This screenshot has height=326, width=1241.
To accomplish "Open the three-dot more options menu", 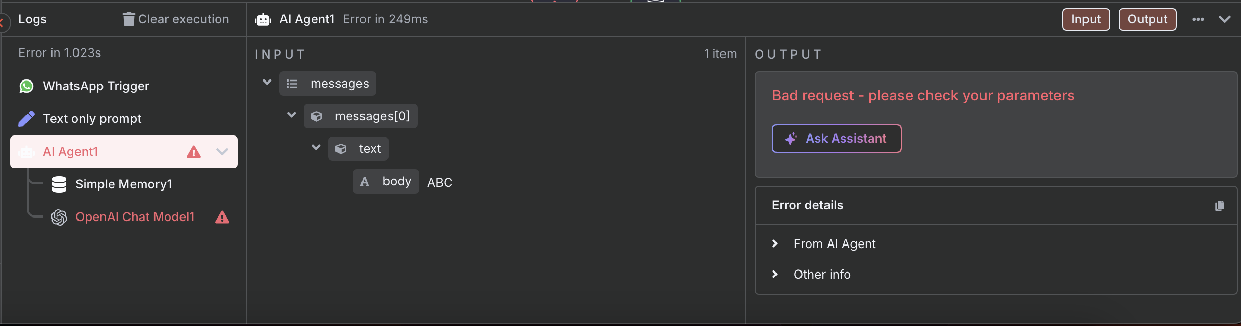I will coord(1198,19).
